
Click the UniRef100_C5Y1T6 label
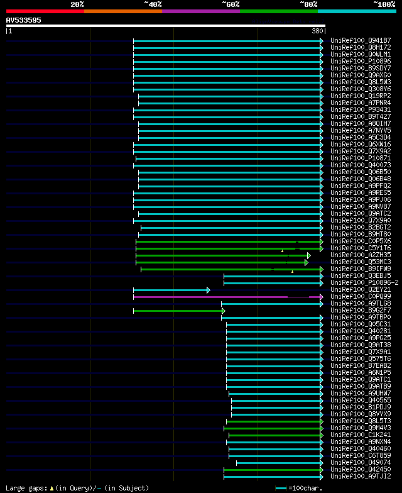[361, 248]
